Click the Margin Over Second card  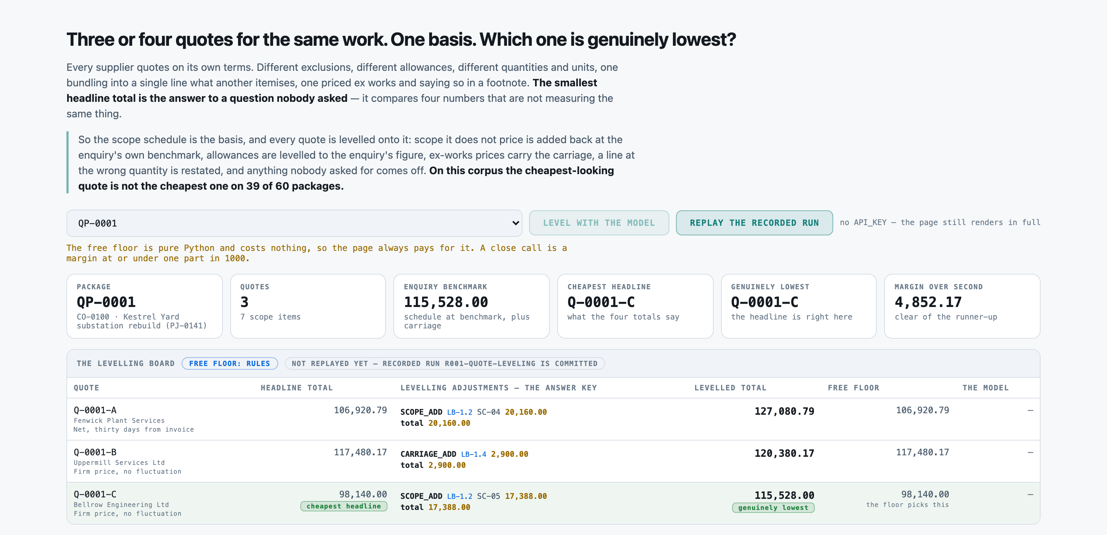tap(962, 306)
